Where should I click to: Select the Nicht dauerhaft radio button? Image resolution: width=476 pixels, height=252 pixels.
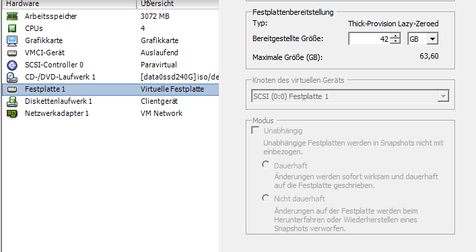tap(266, 198)
